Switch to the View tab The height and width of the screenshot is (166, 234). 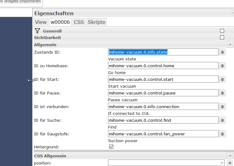[41, 22]
